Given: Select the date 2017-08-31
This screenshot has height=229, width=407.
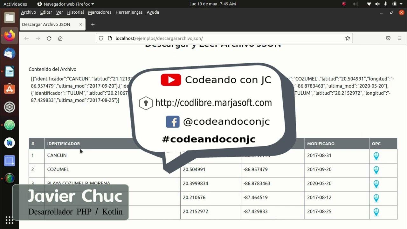Looking at the screenshot, I should coord(319,156).
